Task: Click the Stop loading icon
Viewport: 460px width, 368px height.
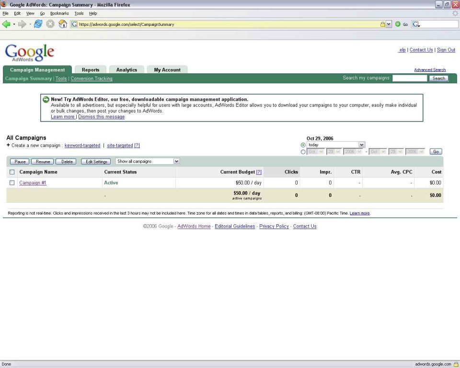Action: pyautogui.click(x=50, y=24)
